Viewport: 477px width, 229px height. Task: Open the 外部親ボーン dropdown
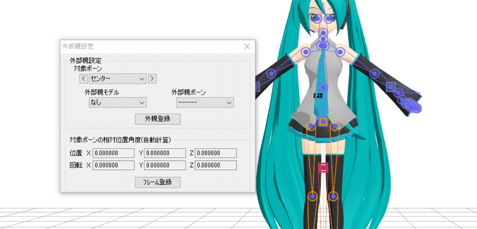[x=205, y=103]
